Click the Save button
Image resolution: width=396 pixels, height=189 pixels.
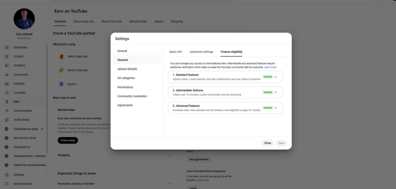tap(281, 143)
